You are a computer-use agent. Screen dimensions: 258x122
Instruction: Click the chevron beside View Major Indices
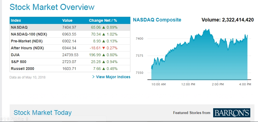pyautogui.click(x=94, y=77)
